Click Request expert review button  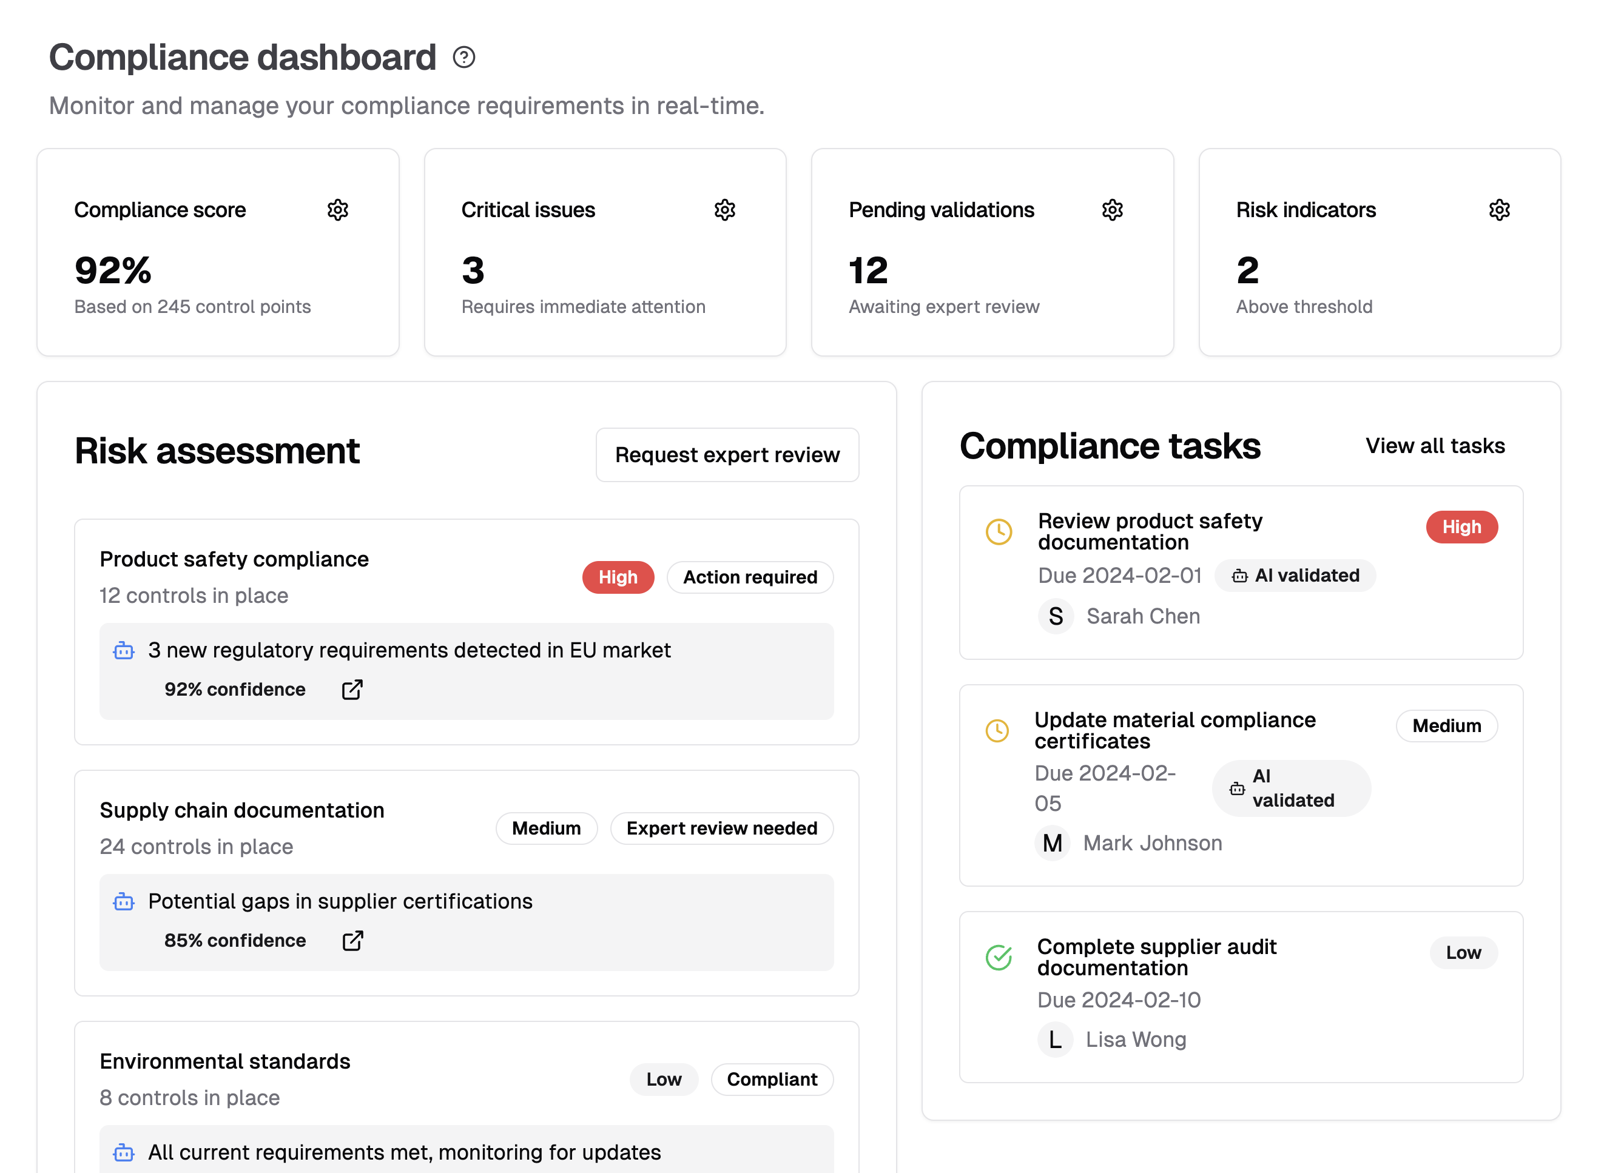coord(727,454)
